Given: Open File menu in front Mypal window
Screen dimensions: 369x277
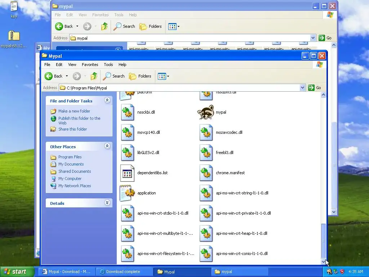Looking at the screenshot, I should [x=47, y=65].
